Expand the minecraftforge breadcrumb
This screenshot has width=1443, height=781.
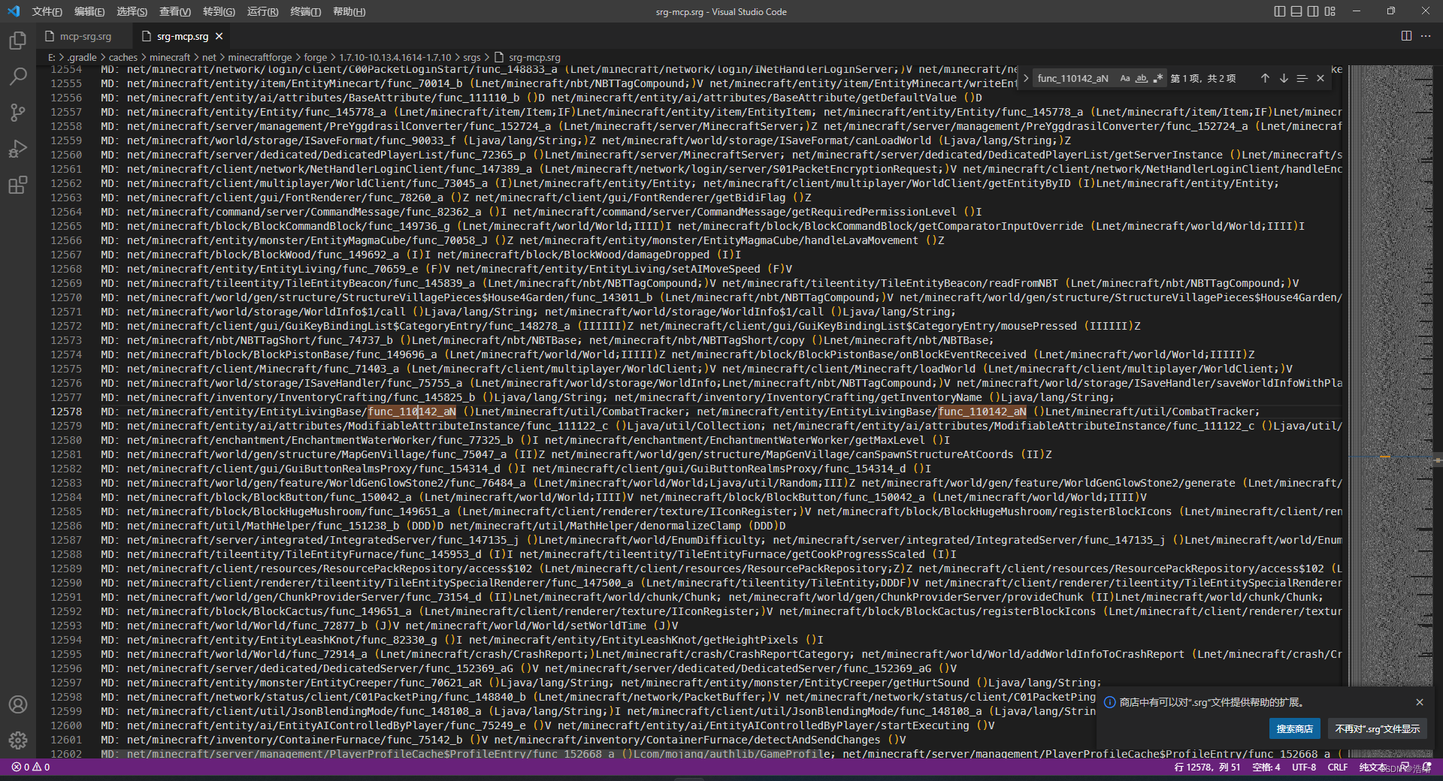pyautogui.click(x=260, y=57)
